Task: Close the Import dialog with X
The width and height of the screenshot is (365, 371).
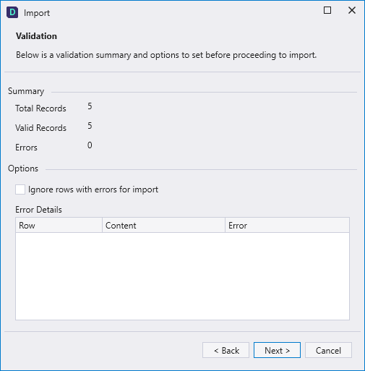Action: (x=352, y=10)
